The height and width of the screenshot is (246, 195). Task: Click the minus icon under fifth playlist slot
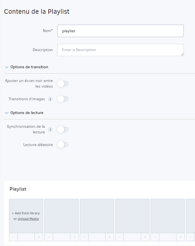(x=155, y=237)
